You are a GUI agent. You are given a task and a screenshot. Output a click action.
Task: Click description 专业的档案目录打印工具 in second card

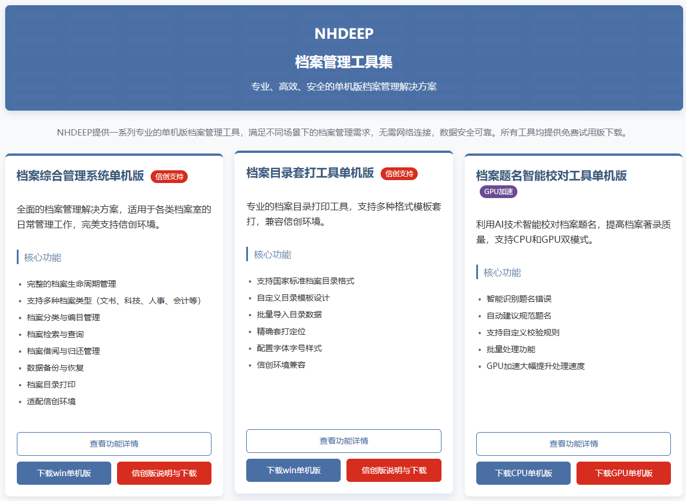(344, 214)
